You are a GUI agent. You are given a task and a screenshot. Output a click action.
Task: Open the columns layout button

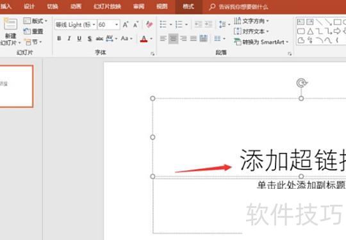[x=219, y=38]
